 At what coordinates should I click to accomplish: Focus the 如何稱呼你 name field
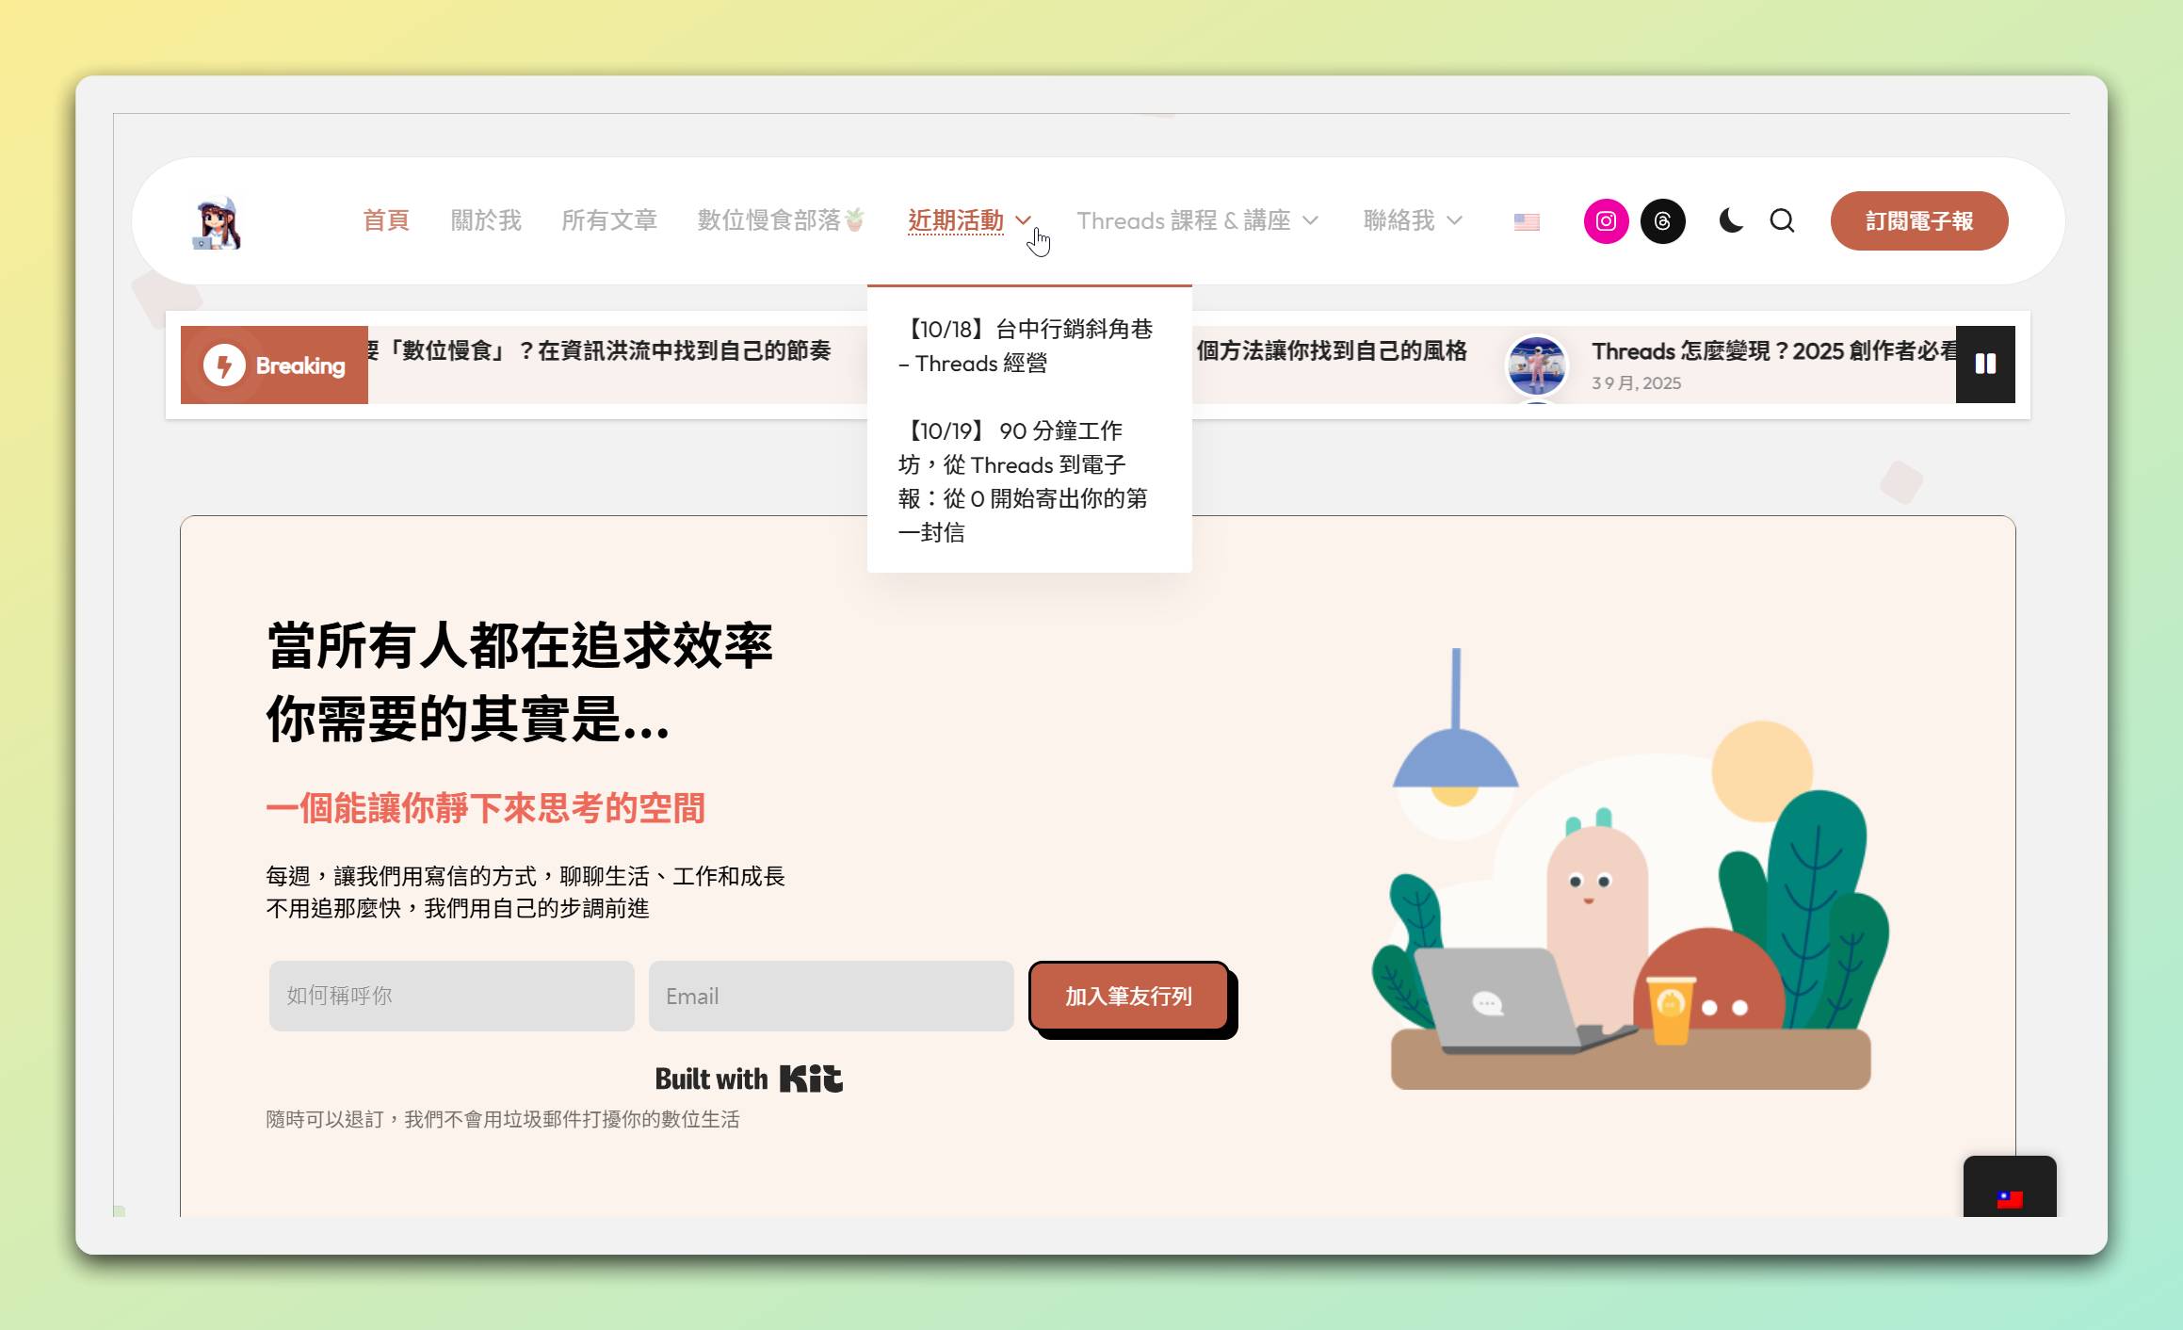click(452, 996)
